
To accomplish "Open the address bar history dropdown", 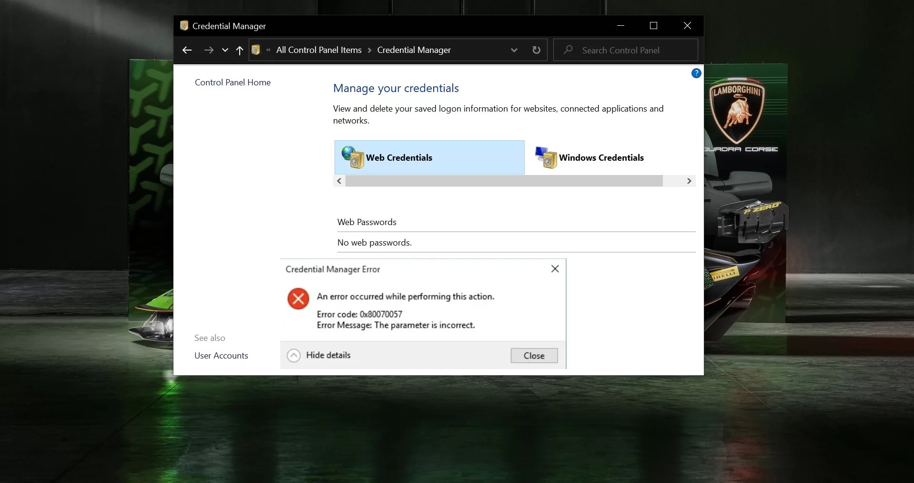I will point(514,50).
